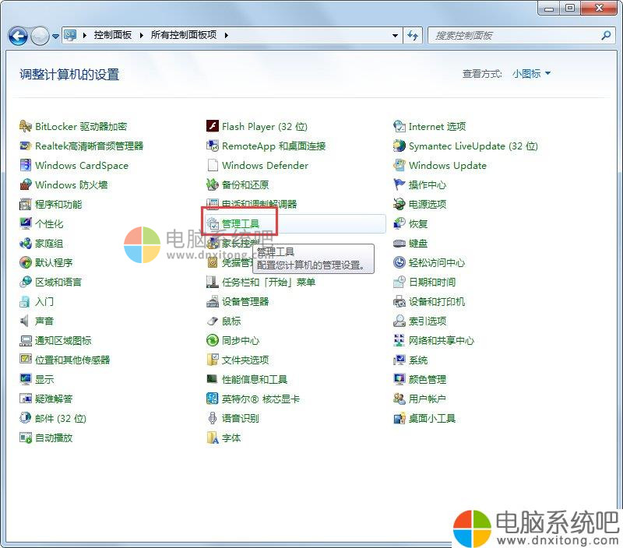Open the 显示 link
Viewport: 623px width, 548px height.
pos(44,380)
